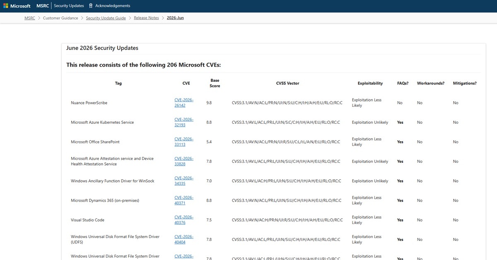Click the Mitigations? column header
Image resolution: width=497 pixels, height=260 pixels.
tap(465, 83)
